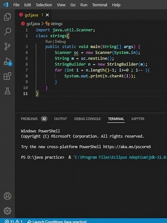This screenshot has height=223, width=167.
Task: Click Launch Conditions debug status item
Action: [x=57, y=221]
